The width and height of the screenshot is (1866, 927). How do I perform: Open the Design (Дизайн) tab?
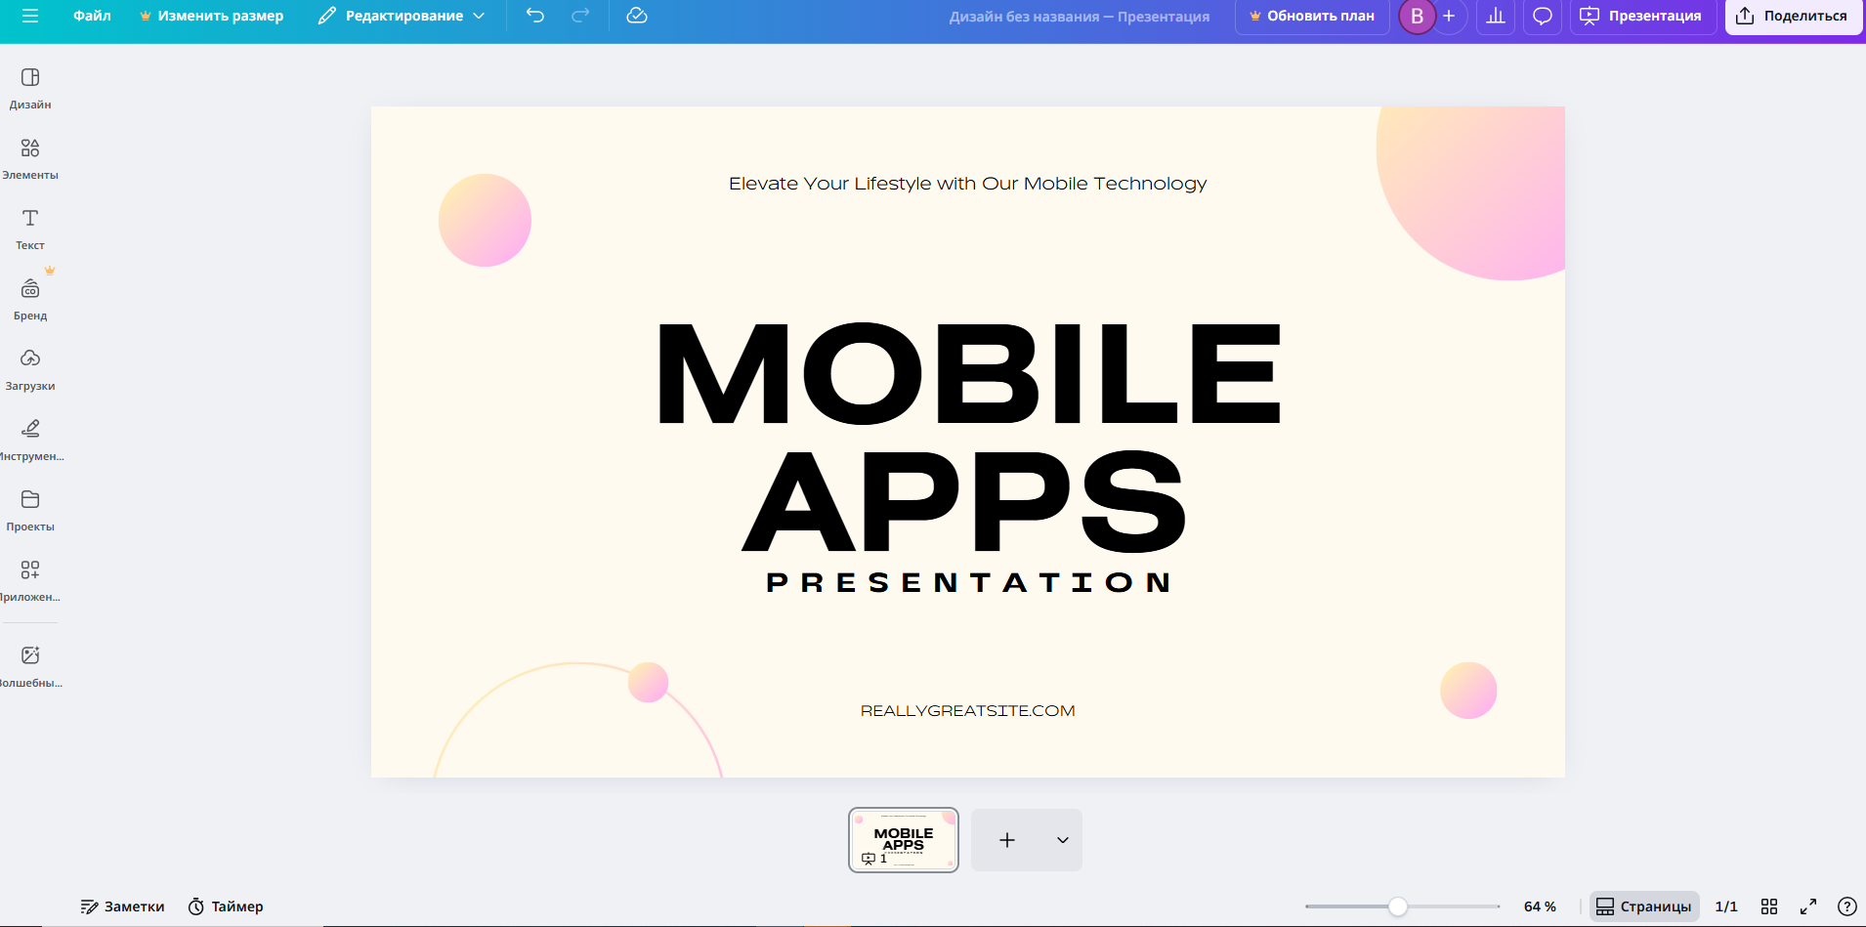coord(30,88)
